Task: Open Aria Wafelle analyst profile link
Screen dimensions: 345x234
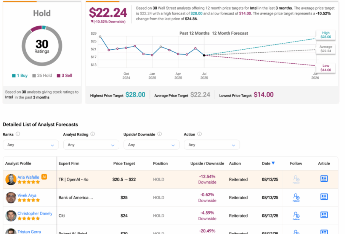Action: [x=28, y=177]
